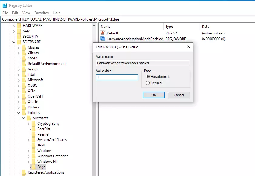This screenshot has height=176, width=255.
Task: Cancel the Edit DWORD dialog
Action: pyautogui.click(x=179, y=95)
